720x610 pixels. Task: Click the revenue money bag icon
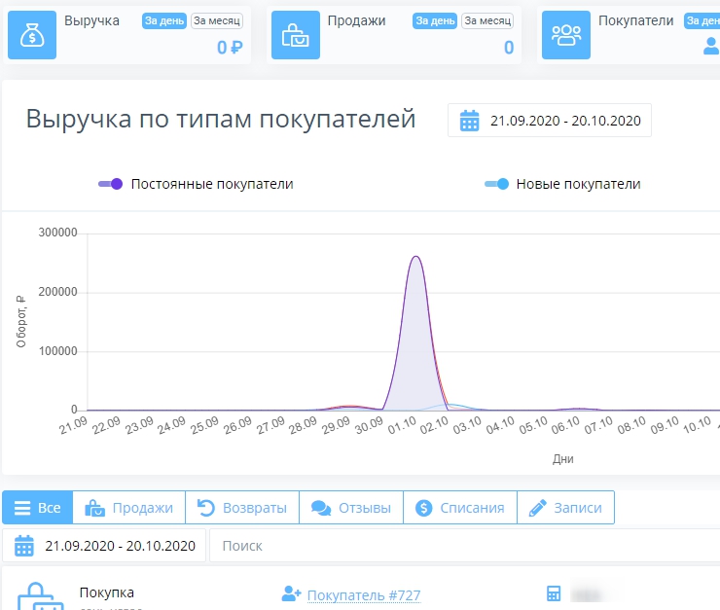[32, 35]
